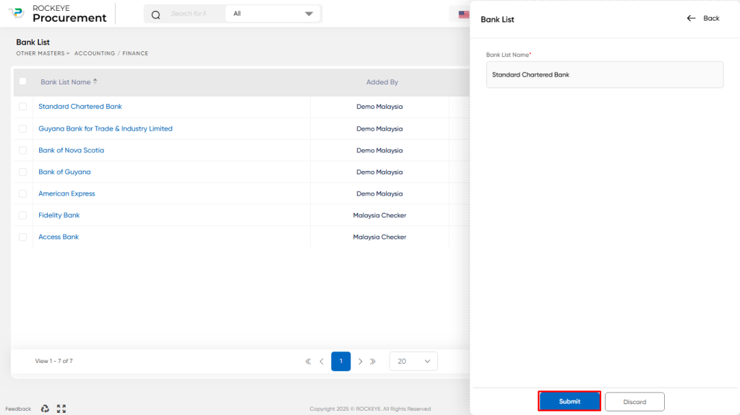Click the recycle refresh icon in footer
740x415 pixels.
[x=45, y=409]
